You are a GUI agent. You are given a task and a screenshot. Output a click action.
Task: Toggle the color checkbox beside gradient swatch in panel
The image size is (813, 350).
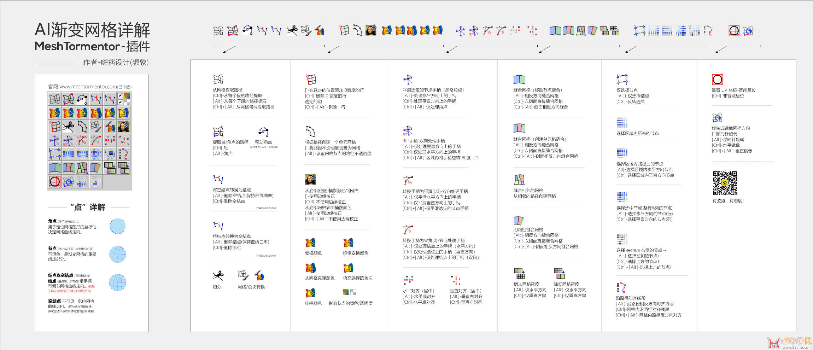pyautogui.click(x=120, y=95)
